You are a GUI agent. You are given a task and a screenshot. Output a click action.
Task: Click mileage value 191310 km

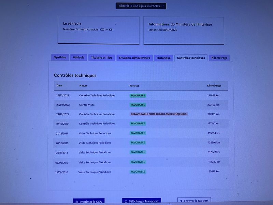click(x=214, y=124)
